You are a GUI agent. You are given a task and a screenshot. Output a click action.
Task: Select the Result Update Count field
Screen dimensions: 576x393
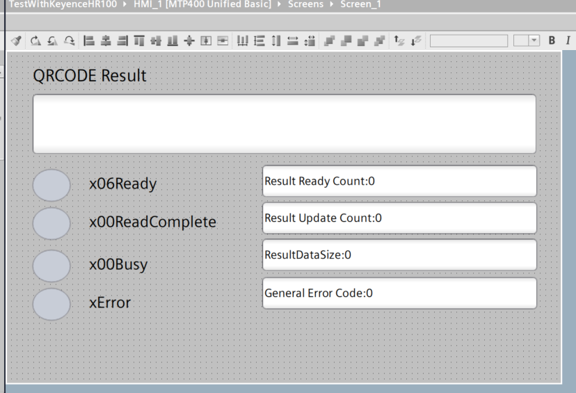coord(400,218)
